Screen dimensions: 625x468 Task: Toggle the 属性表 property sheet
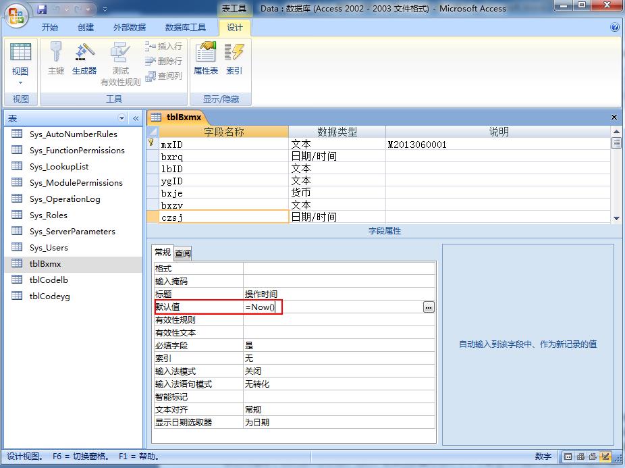tap(206, 59)
